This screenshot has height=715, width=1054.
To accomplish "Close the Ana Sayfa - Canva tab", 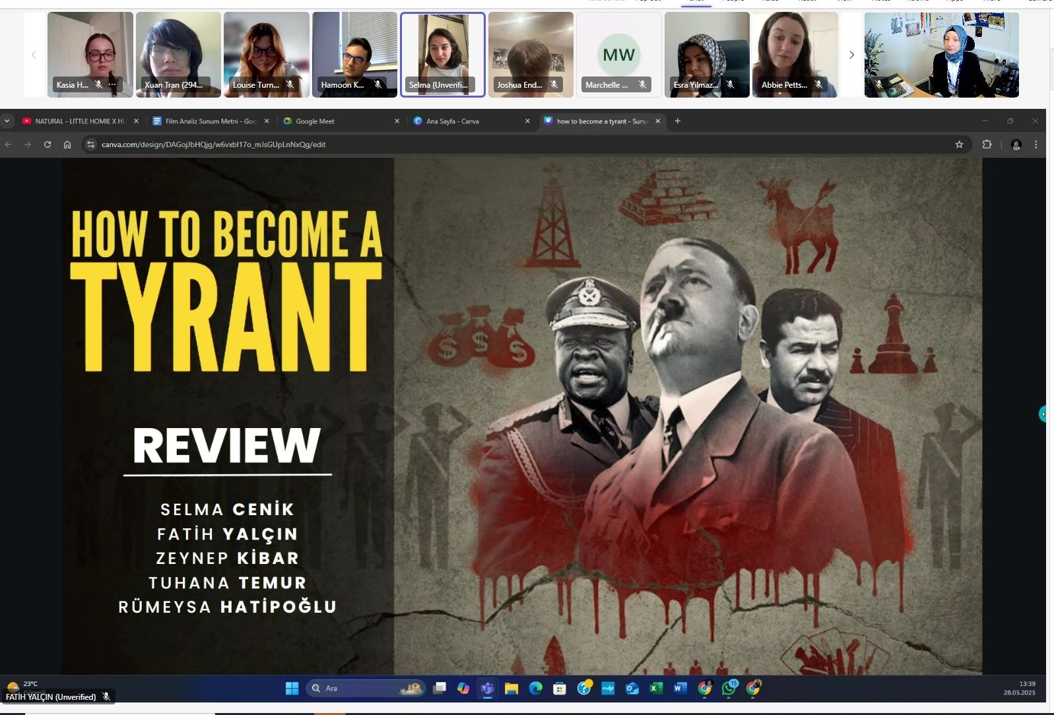I will pos(527,121).
